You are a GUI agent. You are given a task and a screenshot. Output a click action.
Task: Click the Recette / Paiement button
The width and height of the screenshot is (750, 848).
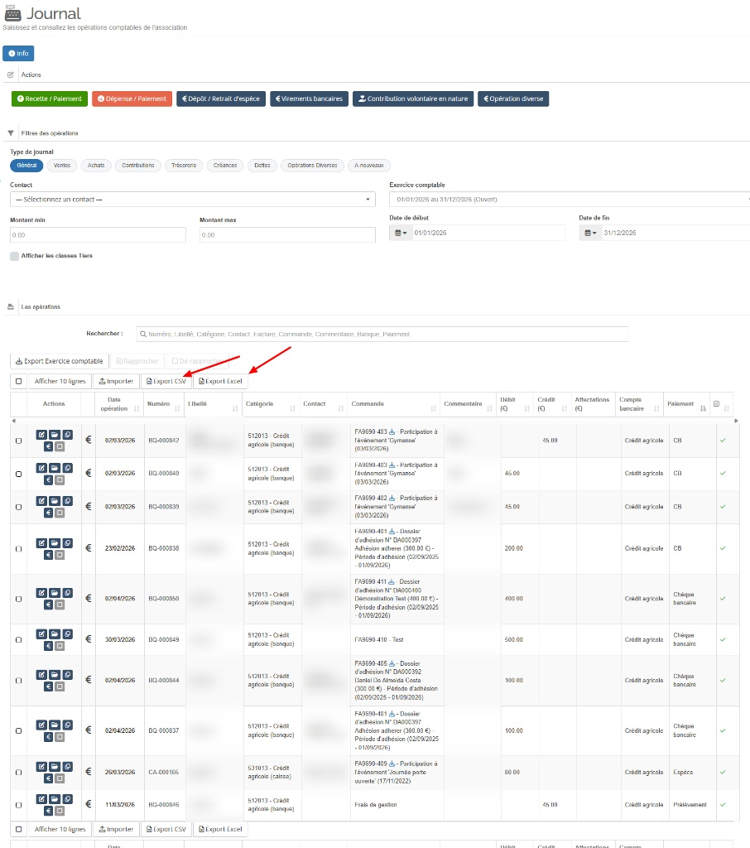[50, 99]
